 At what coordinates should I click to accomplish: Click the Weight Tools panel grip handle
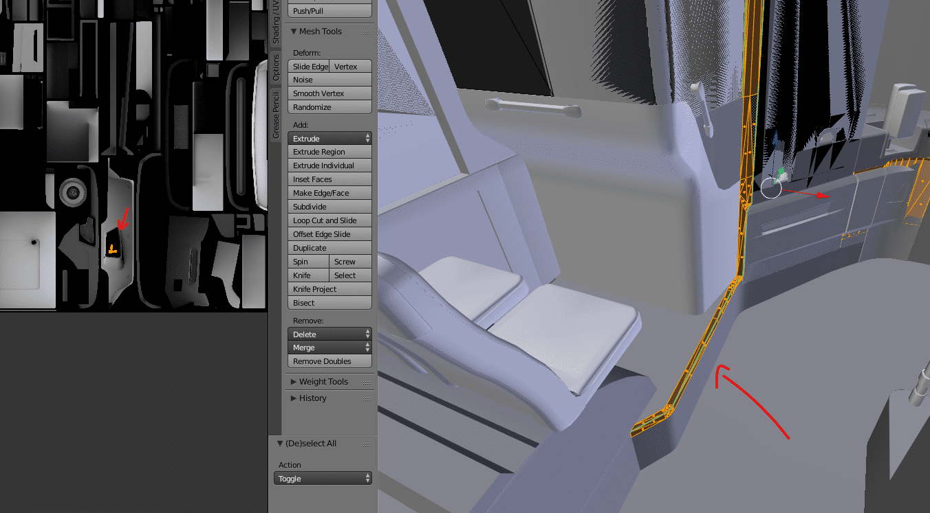coord(366,382)
